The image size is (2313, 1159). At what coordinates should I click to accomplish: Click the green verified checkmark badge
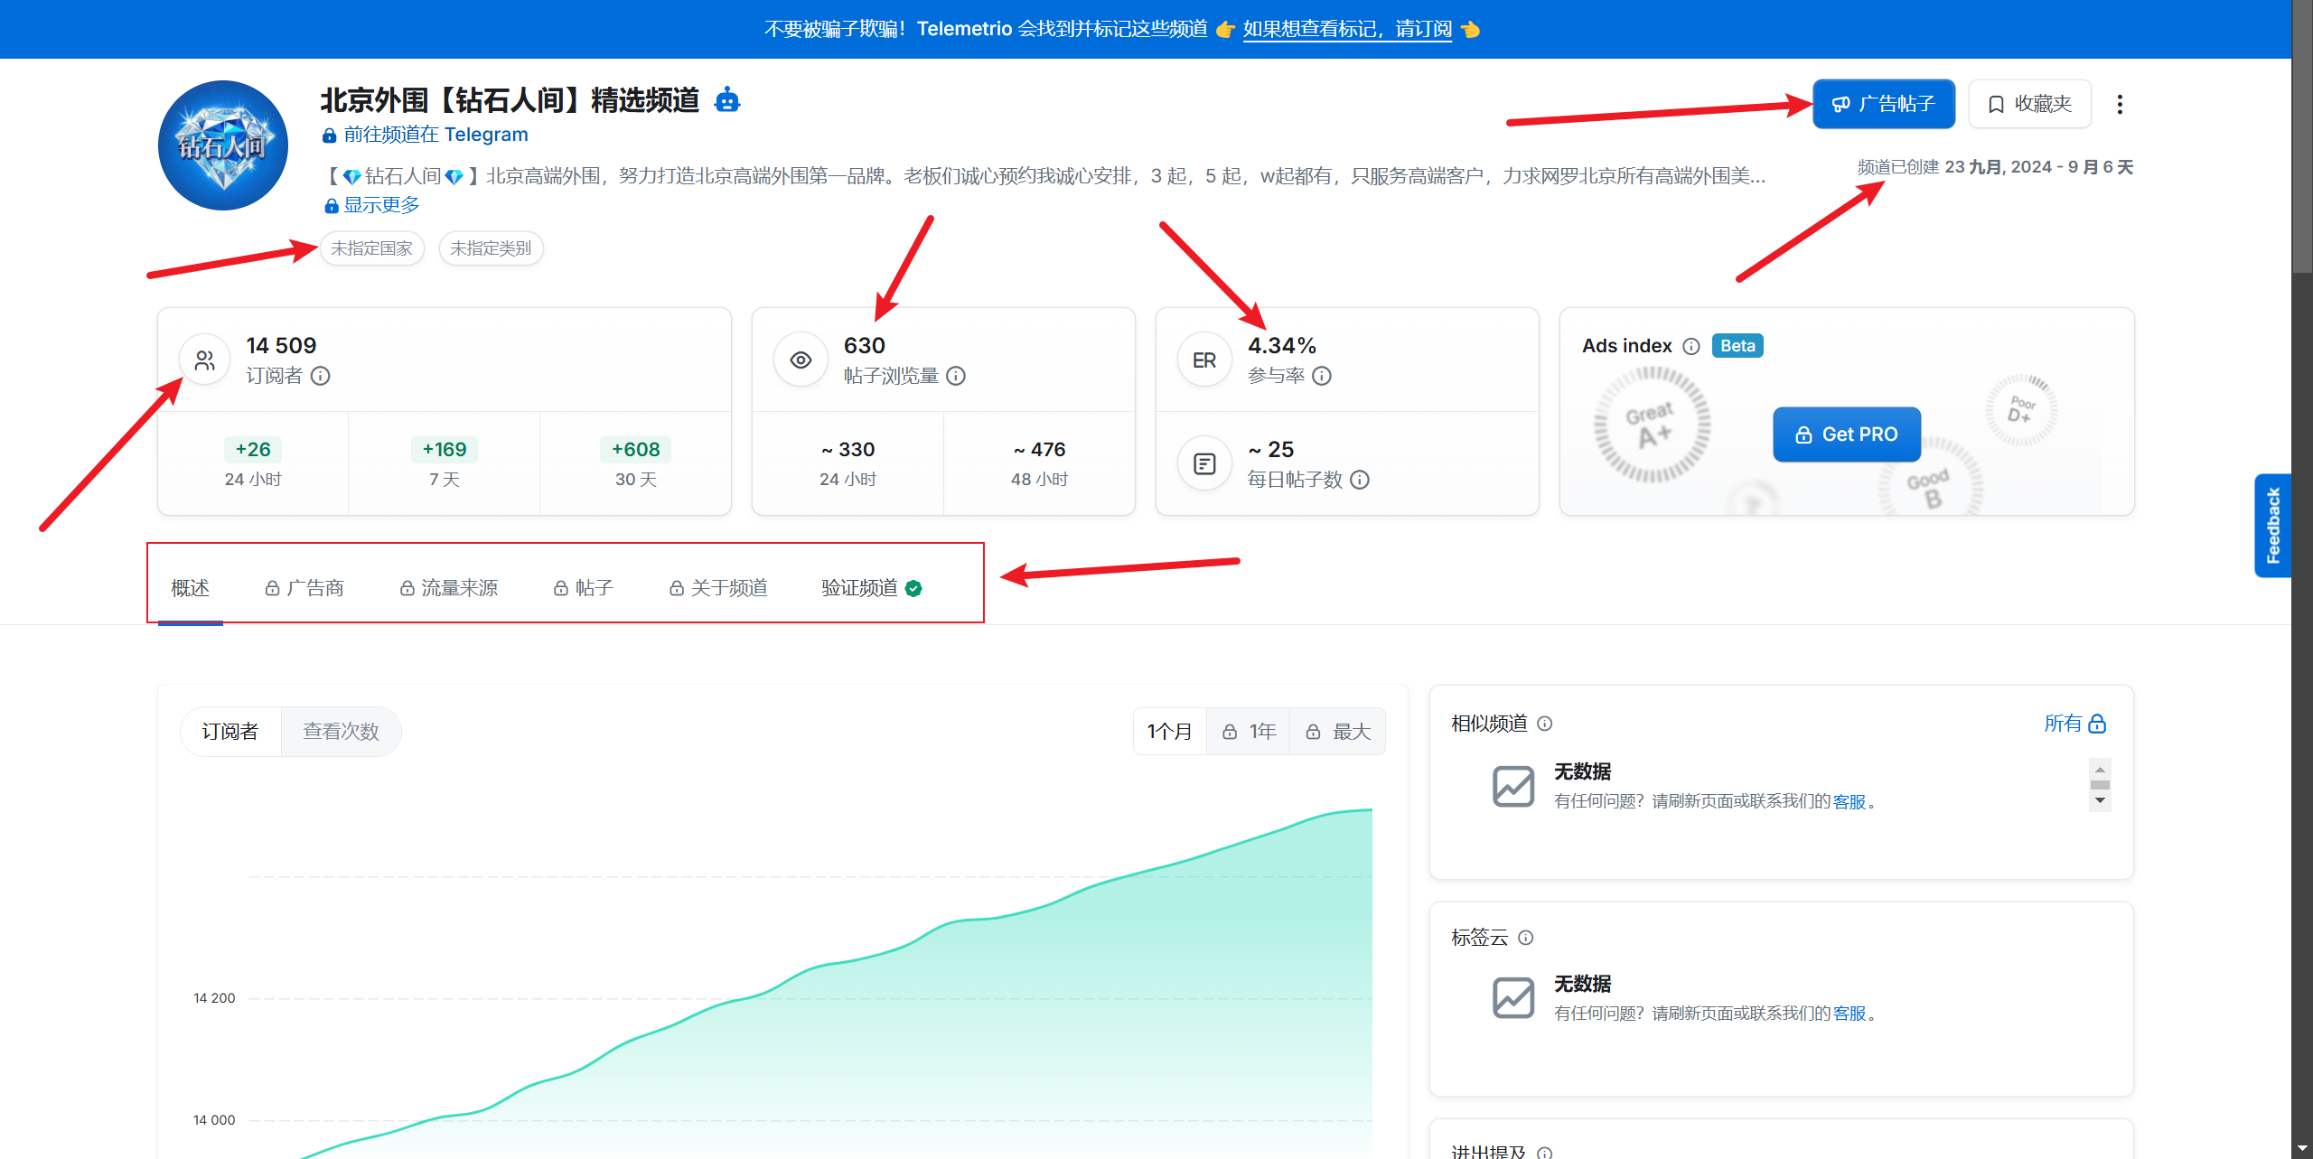913,589
